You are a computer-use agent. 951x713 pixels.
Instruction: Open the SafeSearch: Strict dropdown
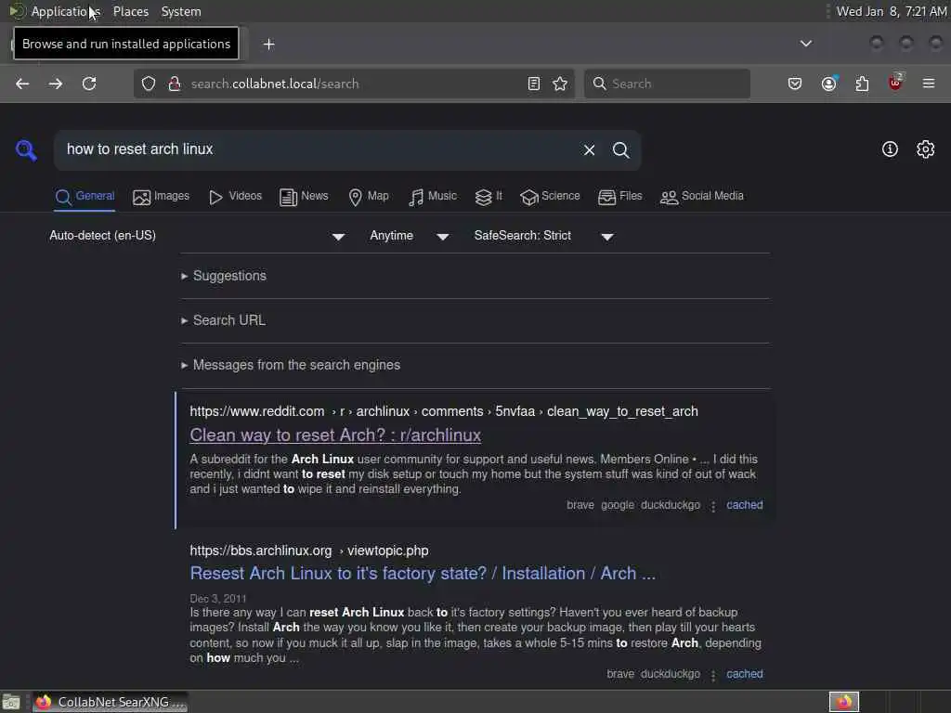[x=543, y=236]
